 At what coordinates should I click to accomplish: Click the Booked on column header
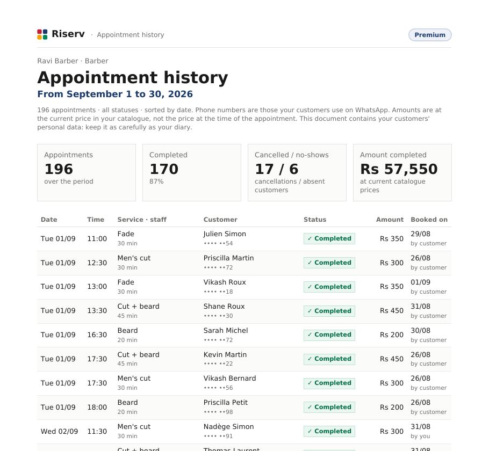[x=429, y=220]
